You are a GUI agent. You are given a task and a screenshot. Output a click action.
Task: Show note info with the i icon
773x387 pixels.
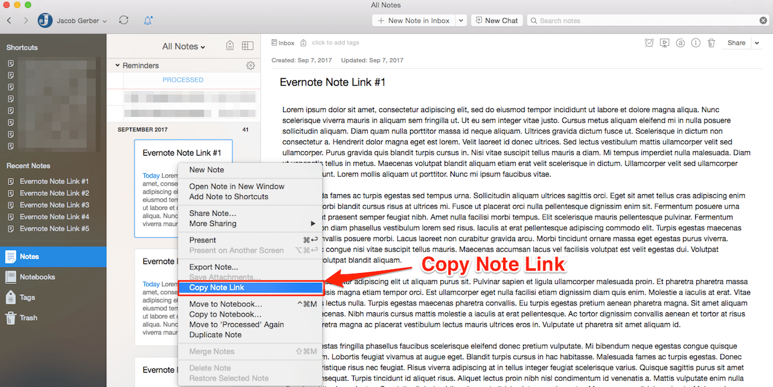tap(696, 43)
